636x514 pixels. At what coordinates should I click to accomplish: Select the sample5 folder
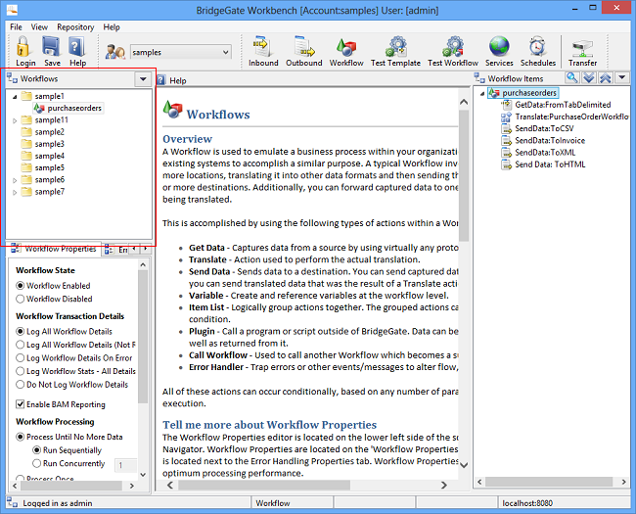pyautogui.click(x=49, y=167)
